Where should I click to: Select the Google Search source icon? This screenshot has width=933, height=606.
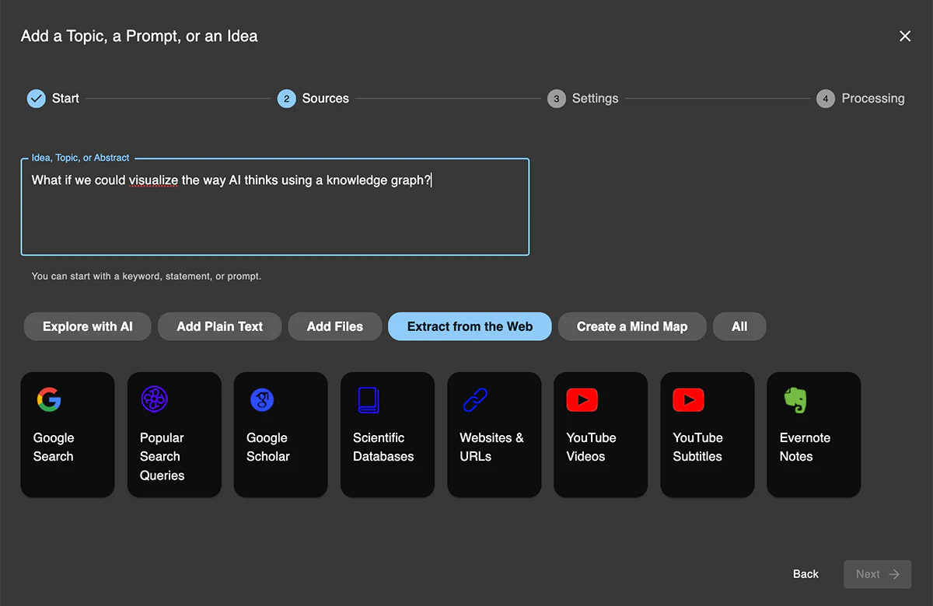49,399
